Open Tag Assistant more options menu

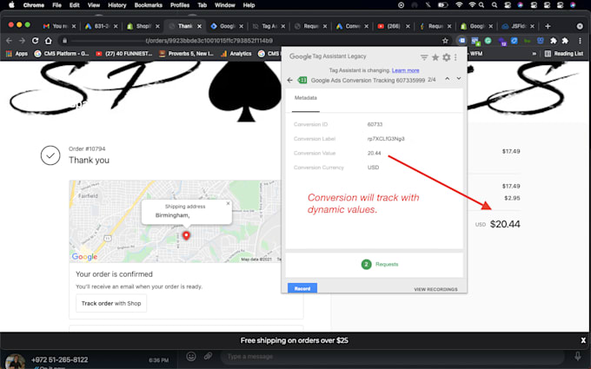(x=455, y=57)
